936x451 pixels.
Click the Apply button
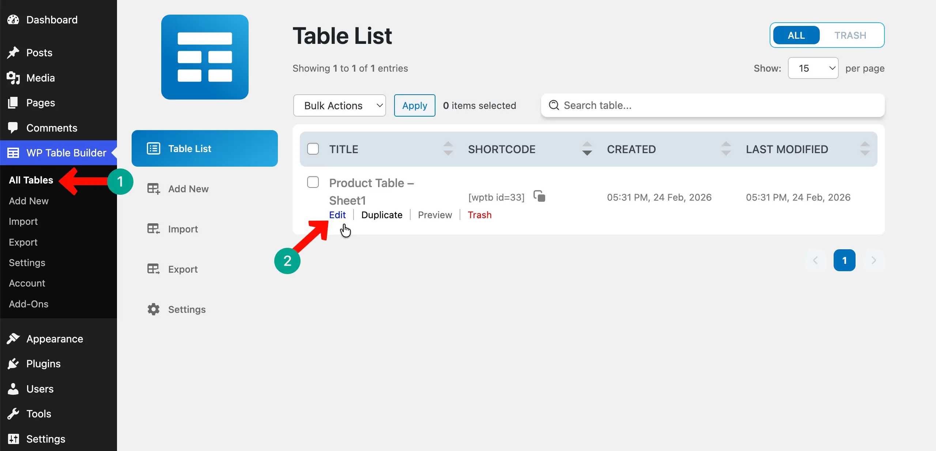click(x=415, y=106)
